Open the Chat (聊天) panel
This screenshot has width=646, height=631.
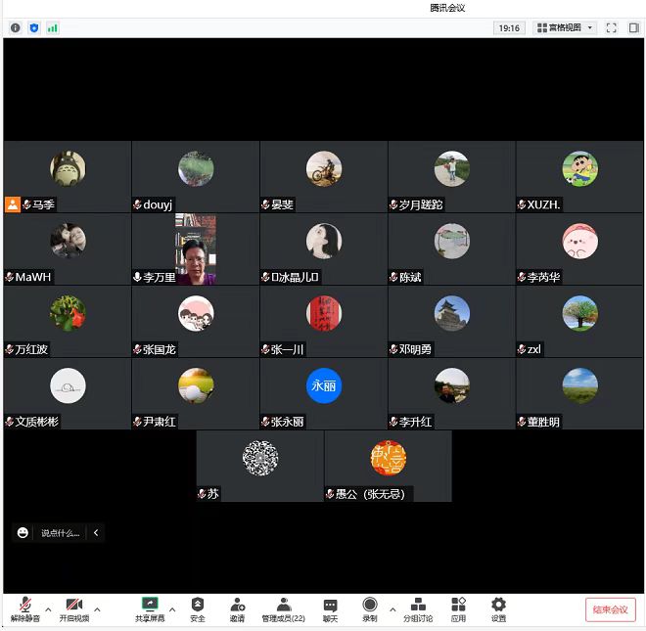(x=330, y=608)
